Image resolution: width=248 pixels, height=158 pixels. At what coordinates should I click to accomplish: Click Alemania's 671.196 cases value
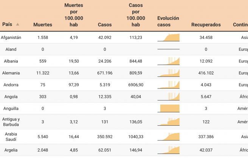[105, 73]
